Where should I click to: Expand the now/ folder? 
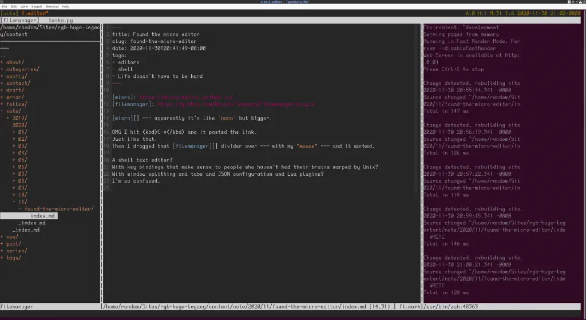[9, 236]
